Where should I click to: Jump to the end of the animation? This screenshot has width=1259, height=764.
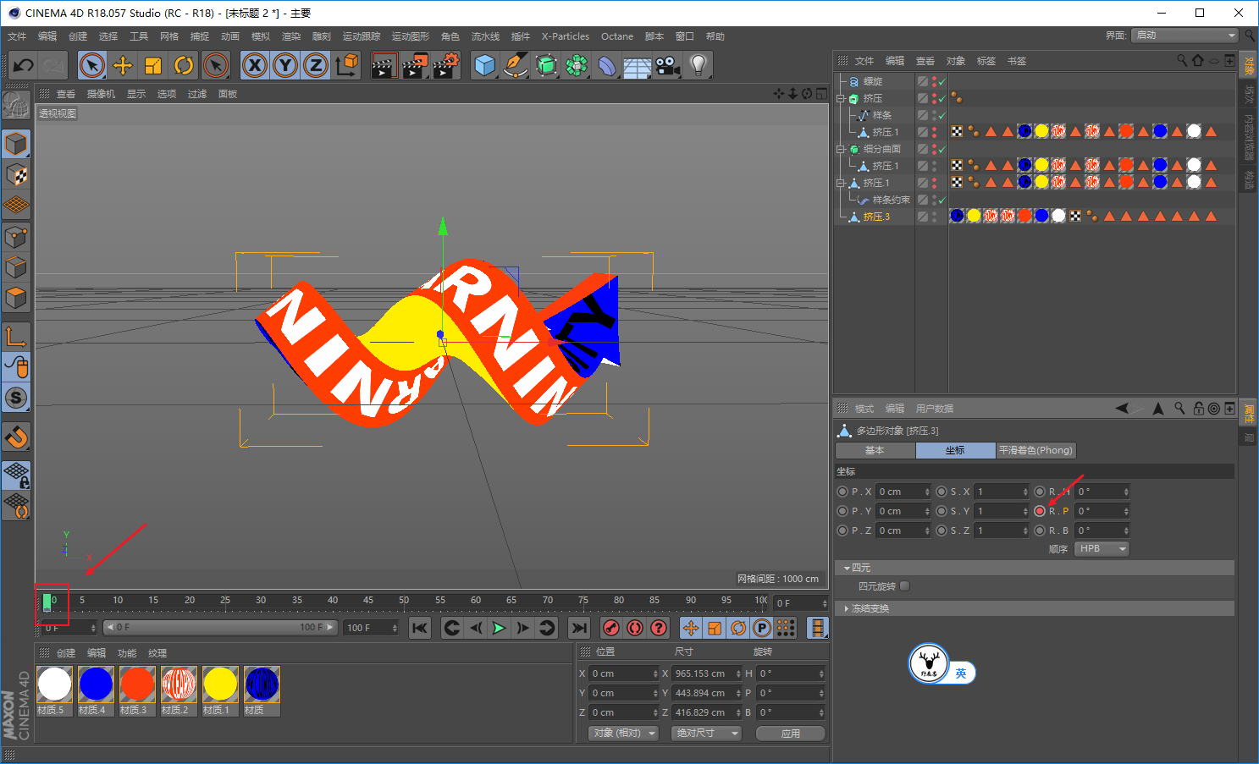click(x=579, y=628)
